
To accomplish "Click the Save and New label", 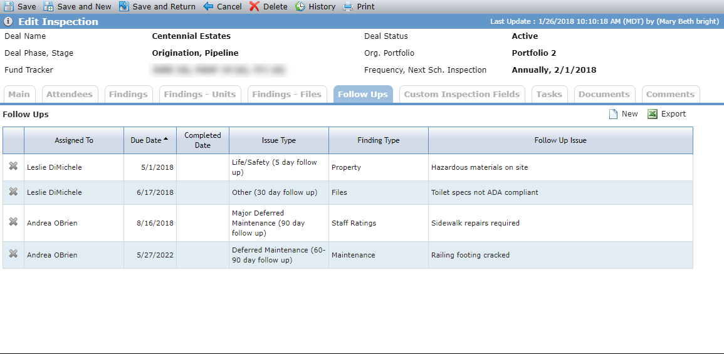I will (85, 6).
